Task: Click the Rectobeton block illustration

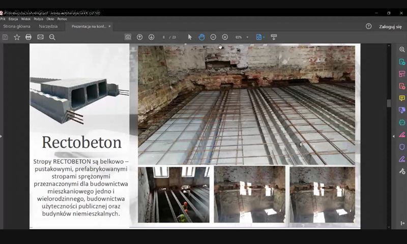Action: 79,100
